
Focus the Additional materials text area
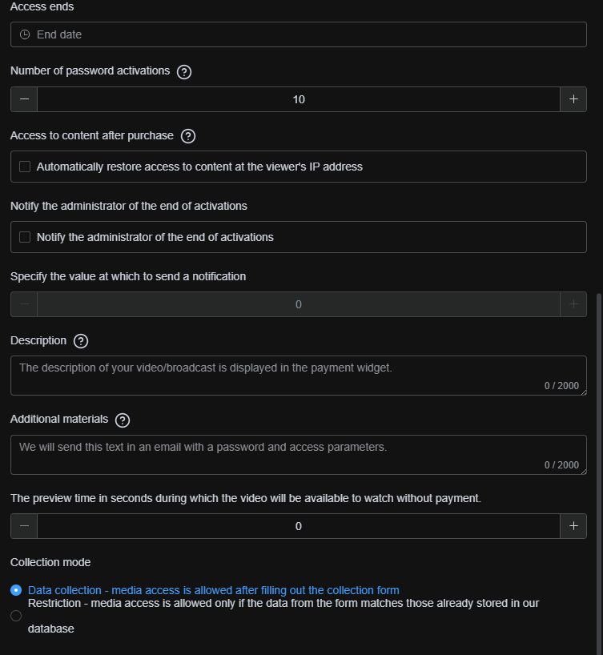coord(299,455)
